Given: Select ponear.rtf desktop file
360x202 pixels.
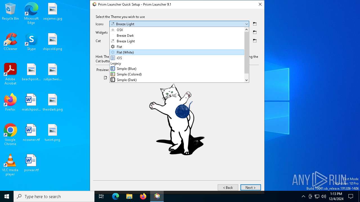Looking at the screenshot, I should (x=31, y=163).
